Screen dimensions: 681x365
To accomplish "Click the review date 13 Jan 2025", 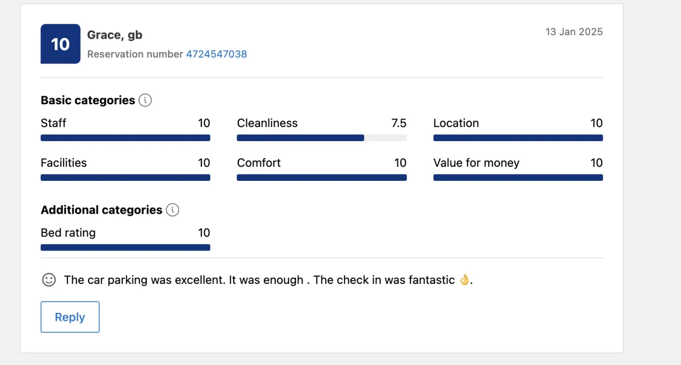I will pyautogui.click(x=574, y=32).
